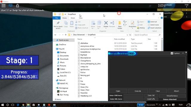191x107 pixels.
Task: Open File Explorer help icon
Action: pyautogui.click(x=162, y=18)
